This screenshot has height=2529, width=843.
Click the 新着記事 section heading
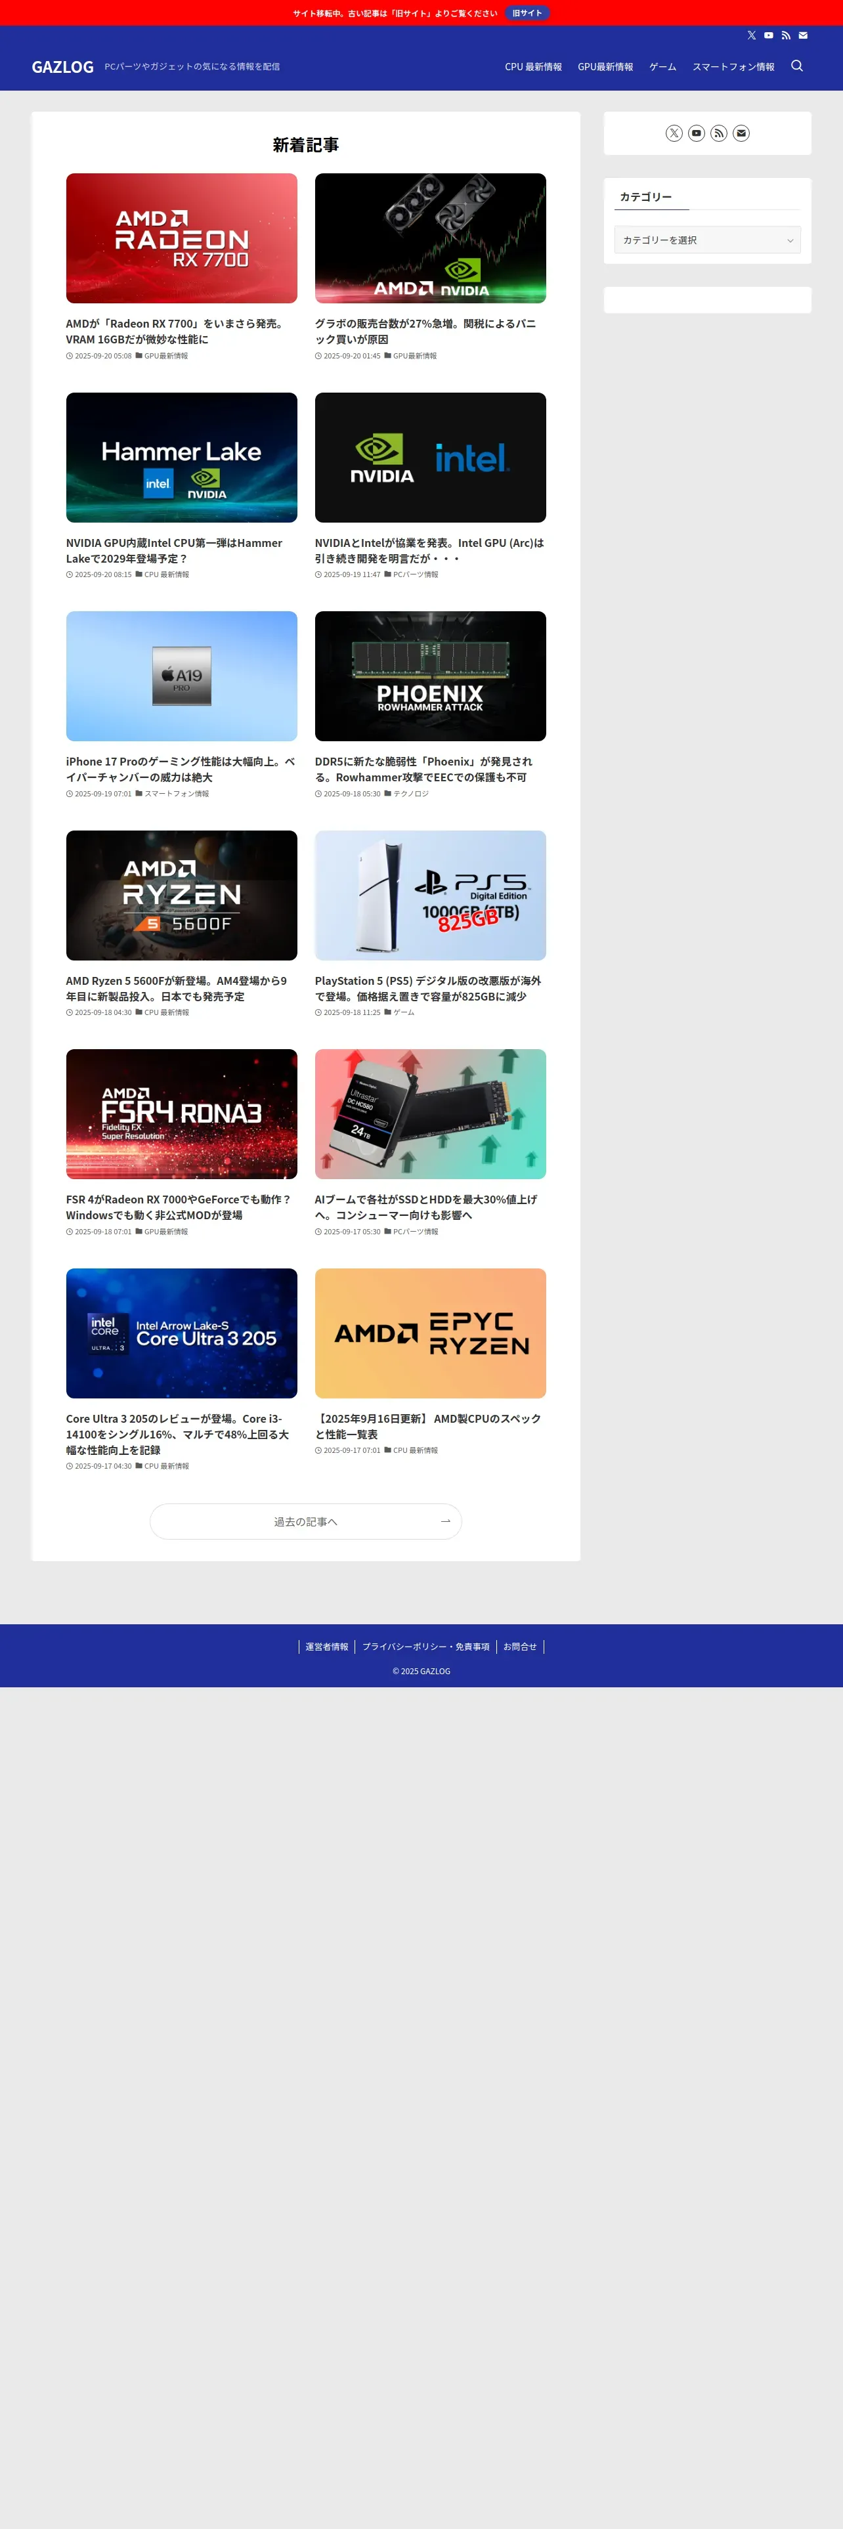(x=305, y=145)
